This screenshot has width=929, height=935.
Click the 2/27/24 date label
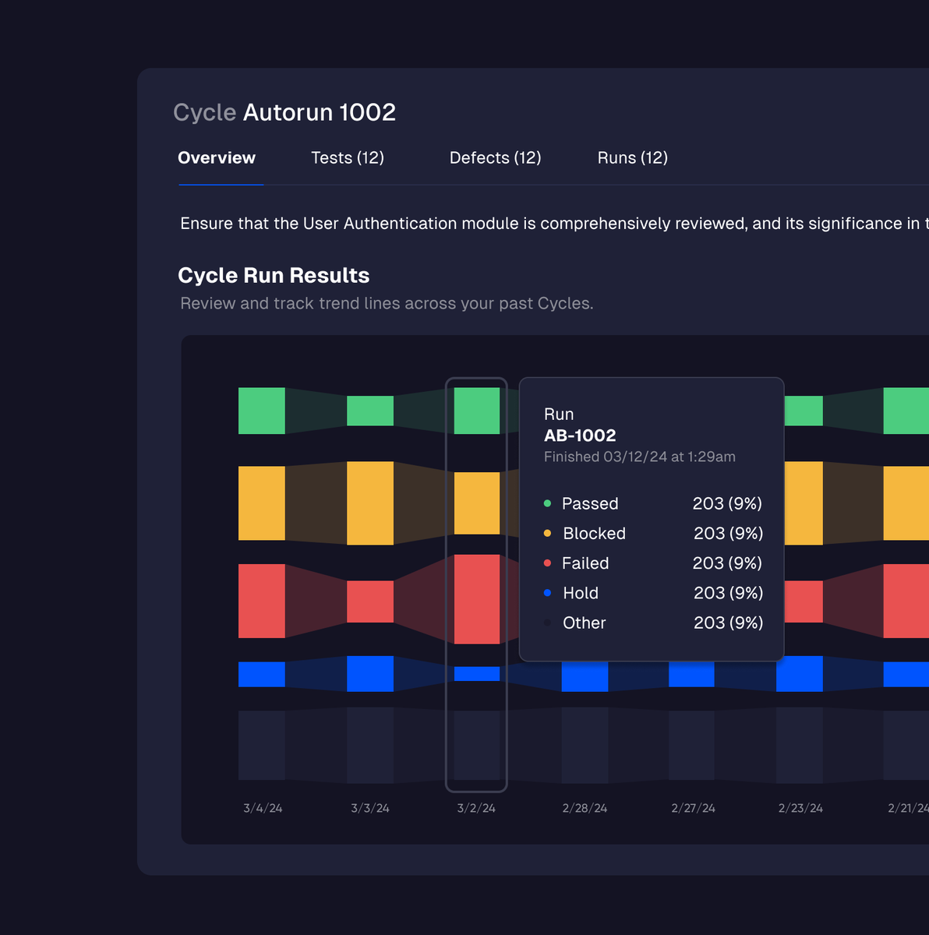(x=693, y=808)
